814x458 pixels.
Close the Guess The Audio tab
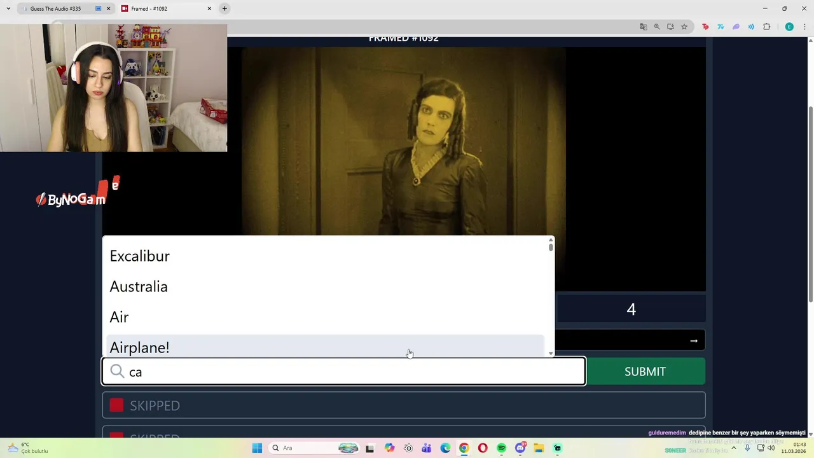click(x=108, y=9)
